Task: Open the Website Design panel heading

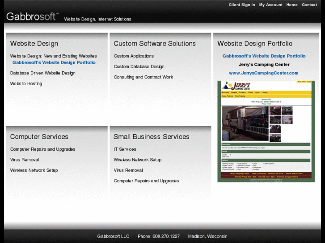Action: (34, 43)
